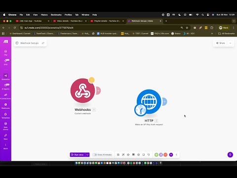The width and height of the screenshot is (237, 178).
Task: Open the notes icon in bottom toolbar
Action: click(x=133, y=155)
